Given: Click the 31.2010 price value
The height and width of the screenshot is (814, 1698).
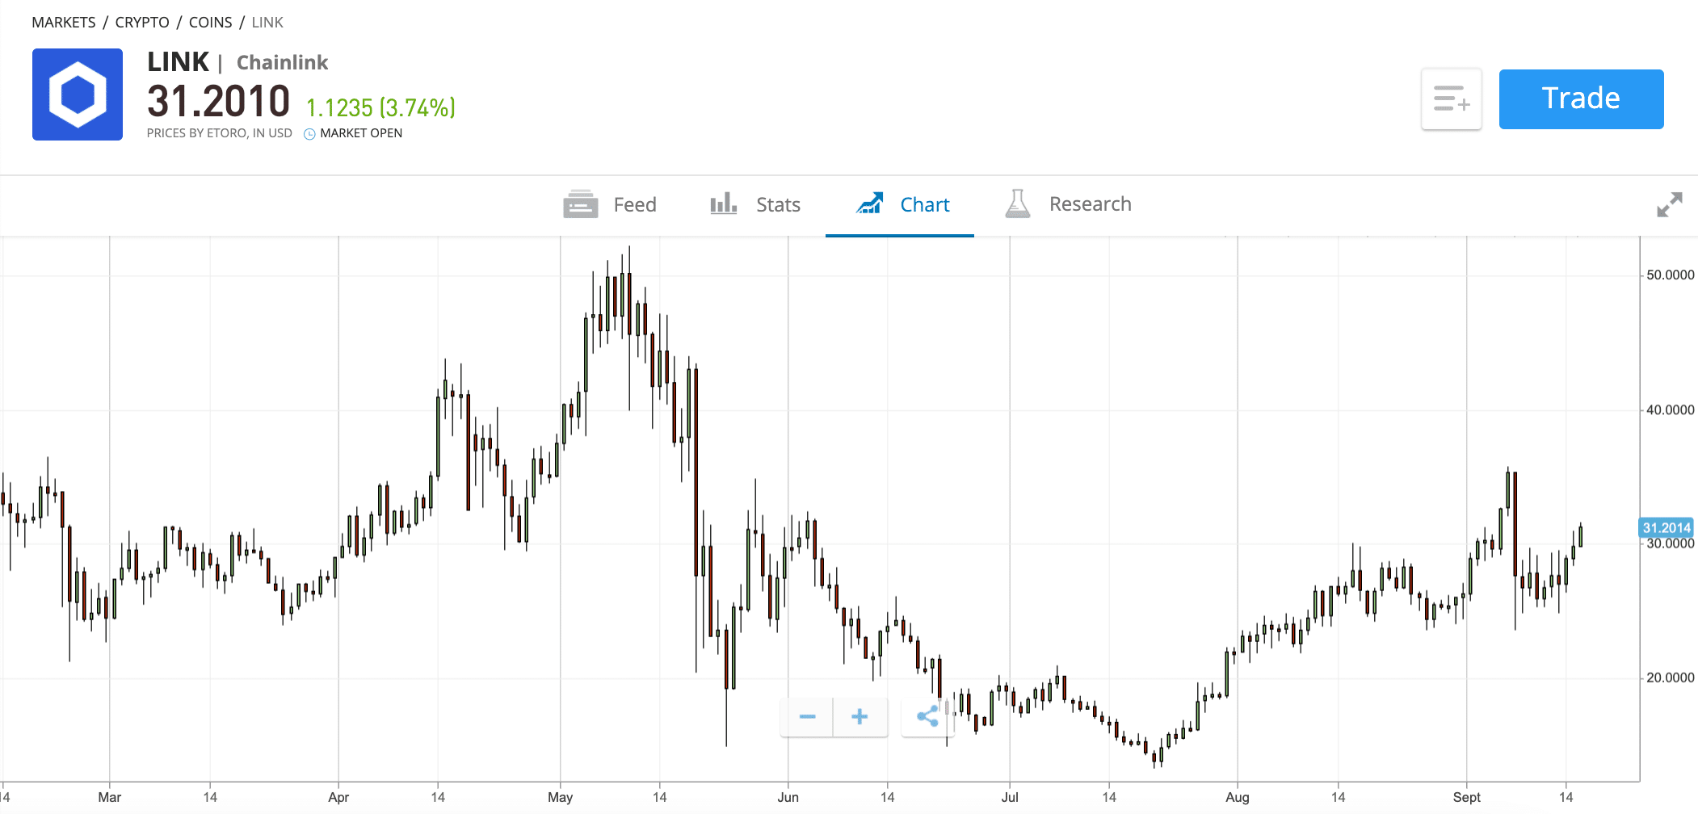Looking at the screenshot, I should point(219,102).
